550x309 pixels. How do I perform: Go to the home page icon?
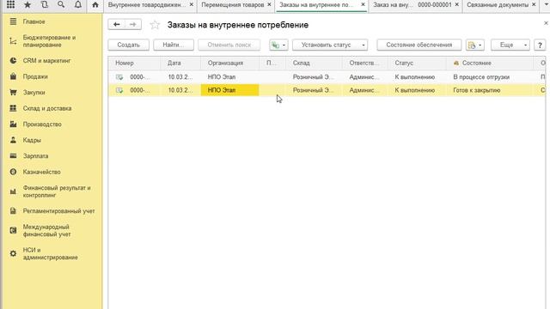(95, 5)
